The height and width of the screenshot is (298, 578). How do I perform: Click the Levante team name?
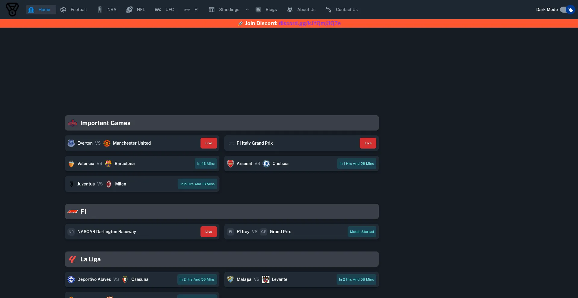[x=280, y=279]
